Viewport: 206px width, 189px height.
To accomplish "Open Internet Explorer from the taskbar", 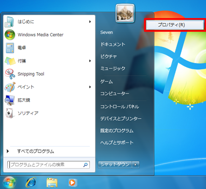I will click(x=31, y=183).
